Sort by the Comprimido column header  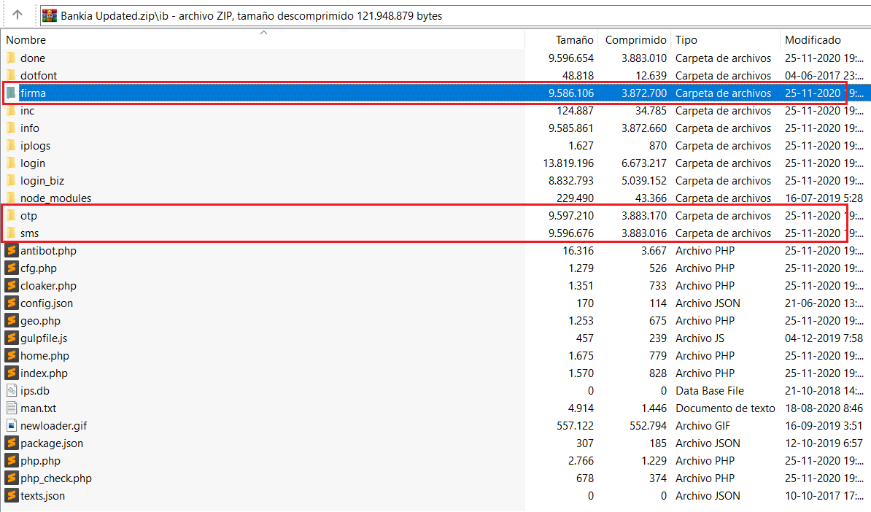coord(634,40)
